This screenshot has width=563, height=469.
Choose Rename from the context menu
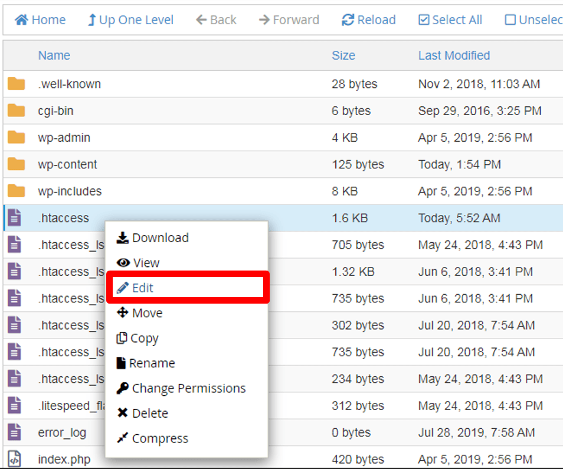pos(145,363)
